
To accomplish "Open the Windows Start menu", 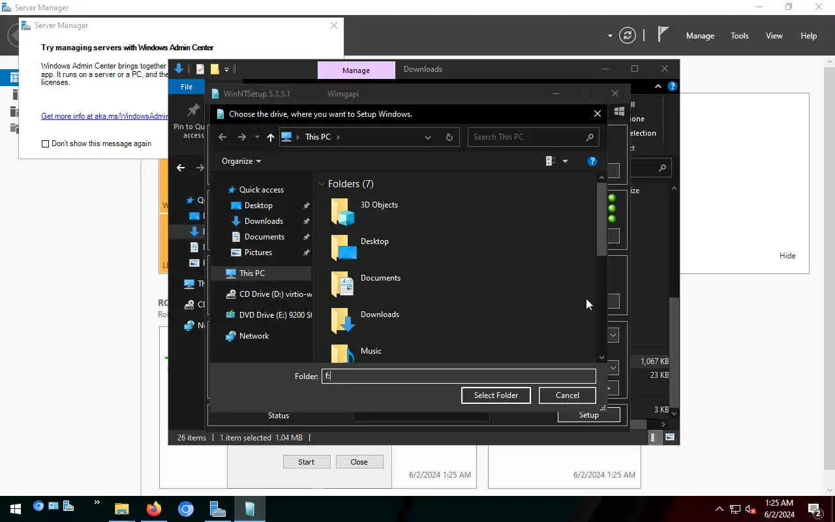I will tap(15, 509).
